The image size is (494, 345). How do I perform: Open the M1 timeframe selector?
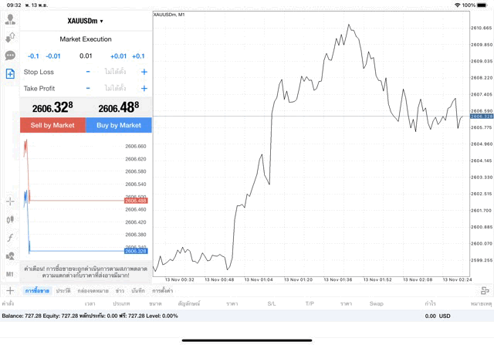pos(10,274)
